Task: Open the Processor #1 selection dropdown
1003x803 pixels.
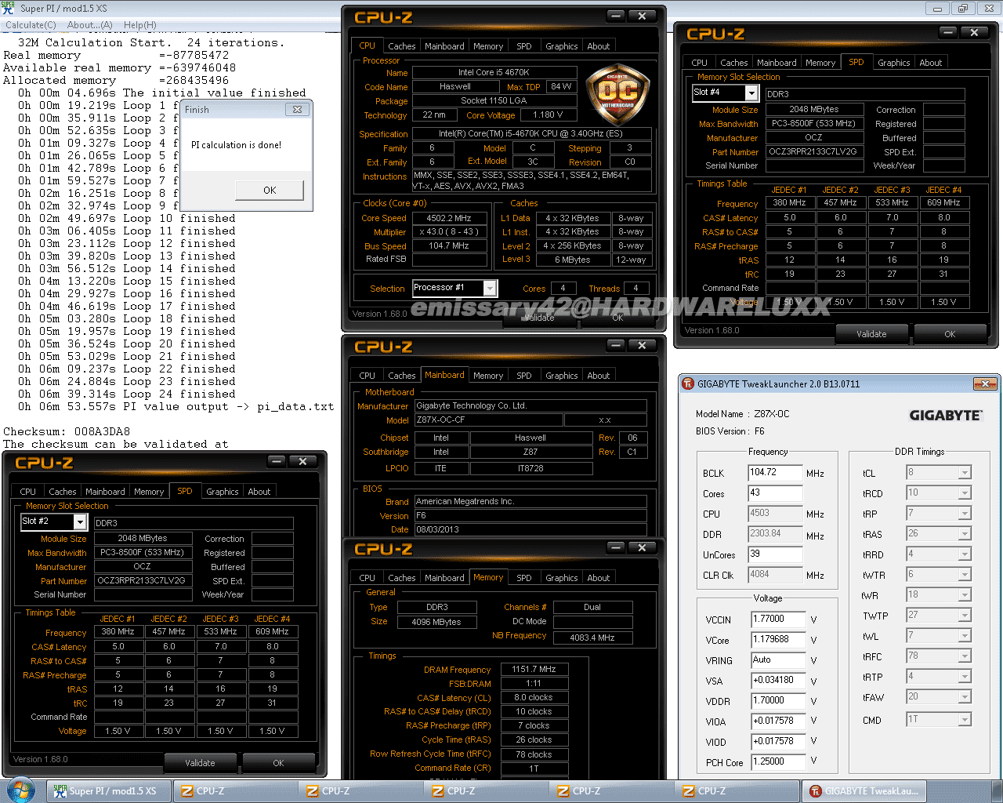Action: click(x=490, y=288)
